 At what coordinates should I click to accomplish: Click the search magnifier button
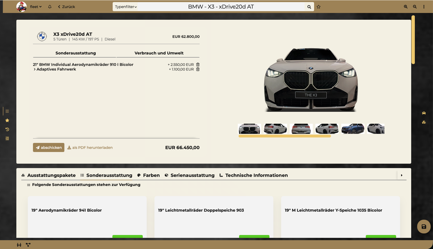coord(309,7)
